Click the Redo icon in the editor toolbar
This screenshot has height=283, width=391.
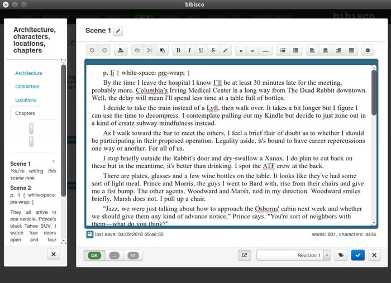[104, 50]
